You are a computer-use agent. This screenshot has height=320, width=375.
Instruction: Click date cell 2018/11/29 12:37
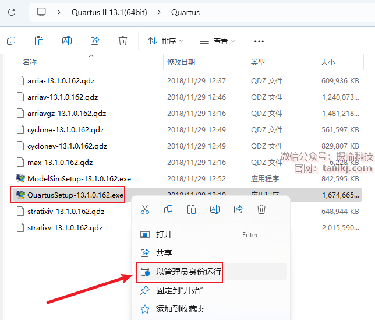click(x=196, y=81)
